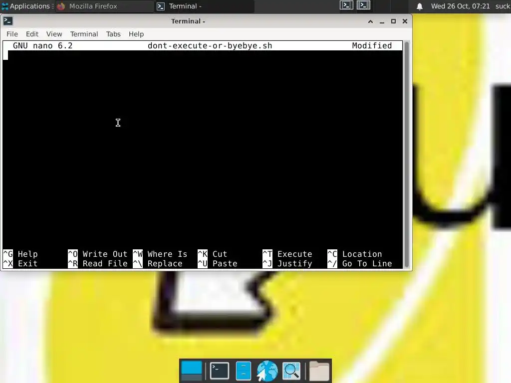Minimize the Terminal window

click(382, 21)
